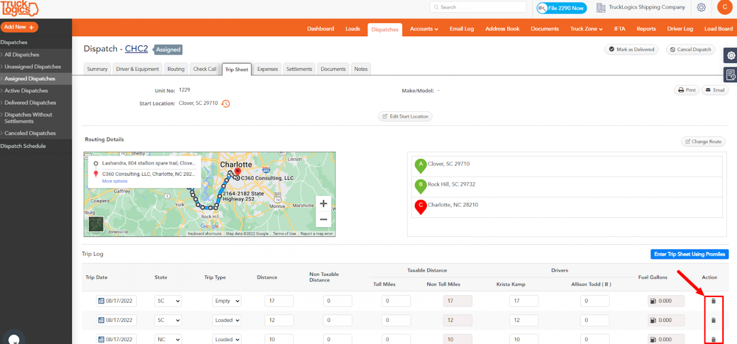Click the Distance input showing 17
This screenshot has height=344, width=737.
click(x=279, y=301)
